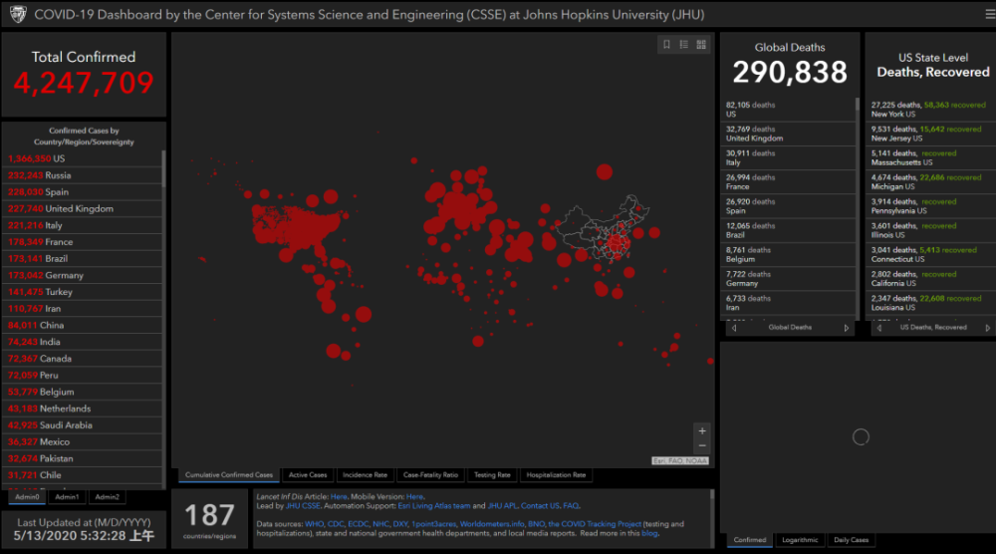Select Brazil in the confirmed cases list
996x554 pixels.
coord(83,259)
